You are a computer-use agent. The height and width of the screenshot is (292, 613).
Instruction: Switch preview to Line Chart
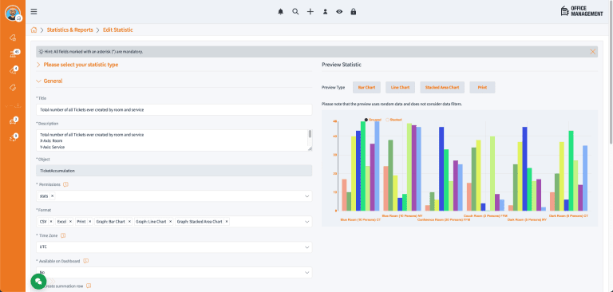coord(400,88)
